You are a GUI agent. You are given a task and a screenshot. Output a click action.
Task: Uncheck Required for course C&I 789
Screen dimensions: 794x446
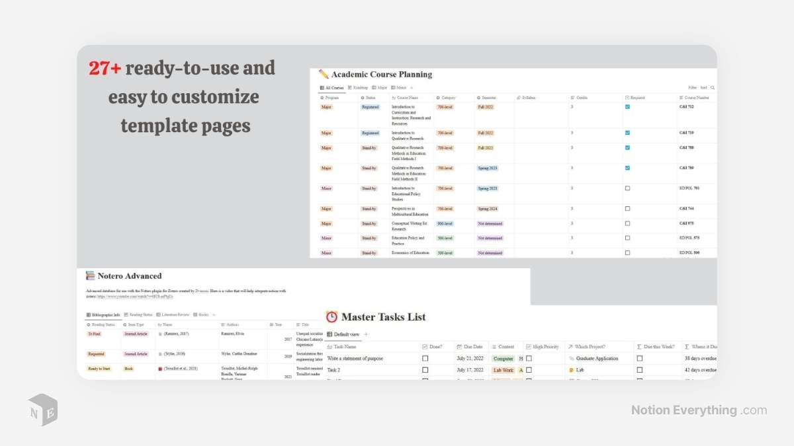[627, 168]
